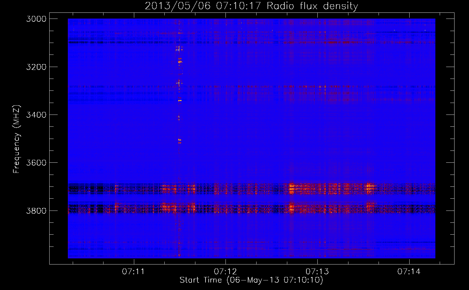Image resolution: width=469 pixels, height=290 pixels.
Task: Select the 3200 frequency tick label
Action: [36, 67]
